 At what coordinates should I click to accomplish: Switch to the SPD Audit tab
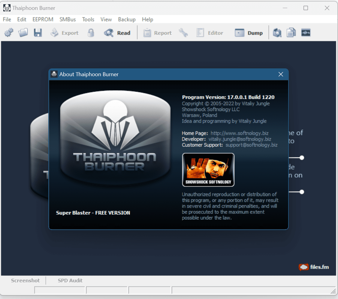pyautogui.click(x=70, y=280)
